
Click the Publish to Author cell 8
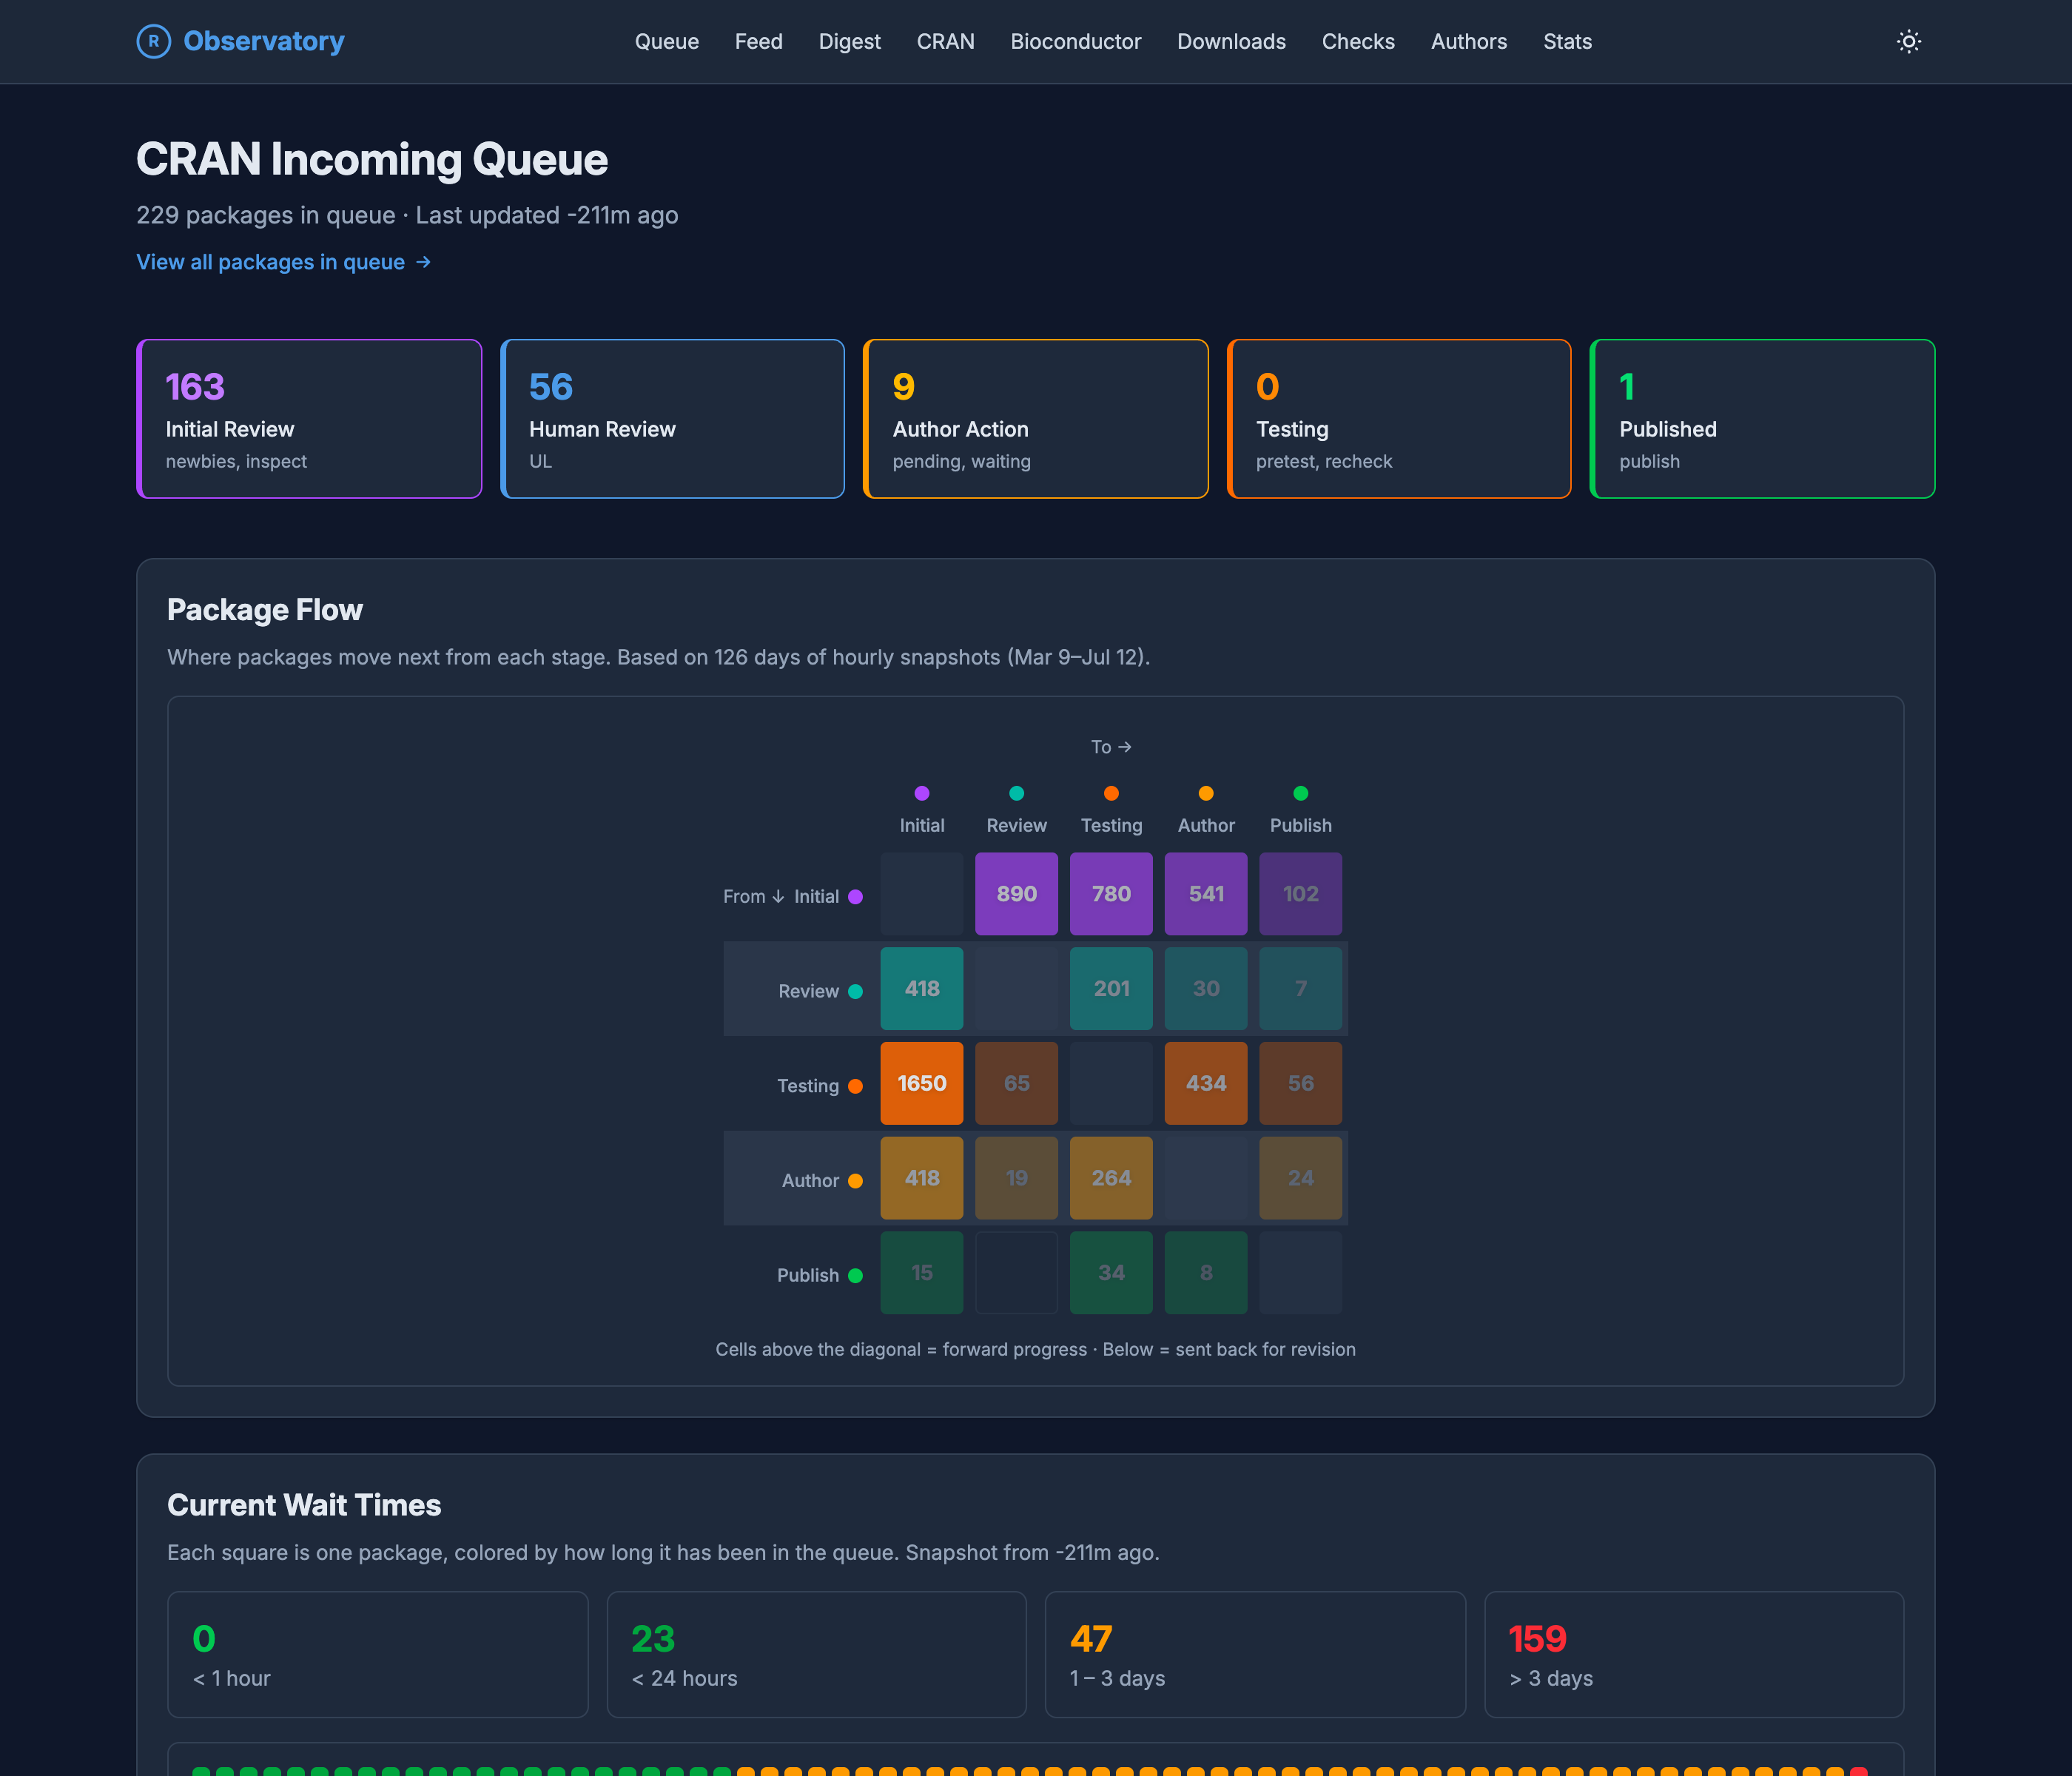pos(1206,1272)
